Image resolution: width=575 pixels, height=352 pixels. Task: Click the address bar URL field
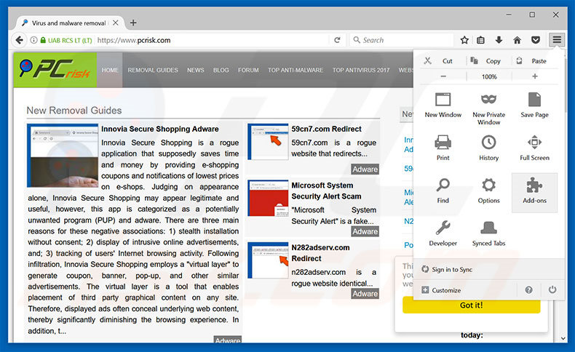coord(213,40)
